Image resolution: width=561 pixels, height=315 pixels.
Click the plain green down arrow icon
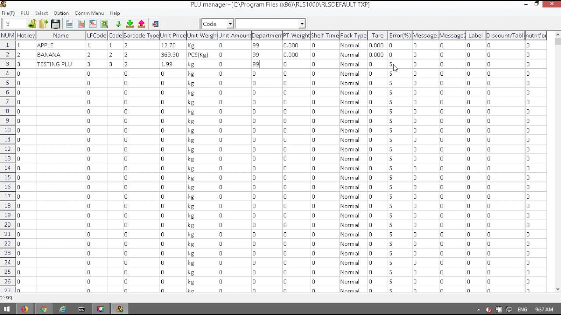tap(118, 24)
